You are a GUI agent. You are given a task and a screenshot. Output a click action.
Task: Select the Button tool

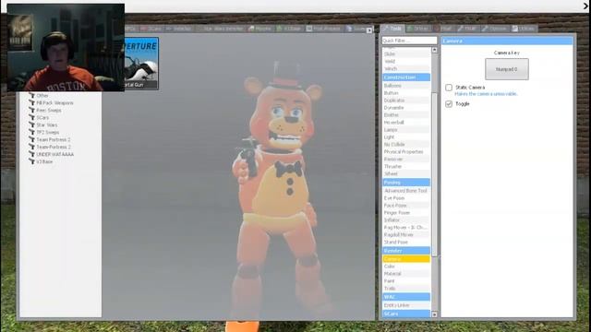coord(406,93)
